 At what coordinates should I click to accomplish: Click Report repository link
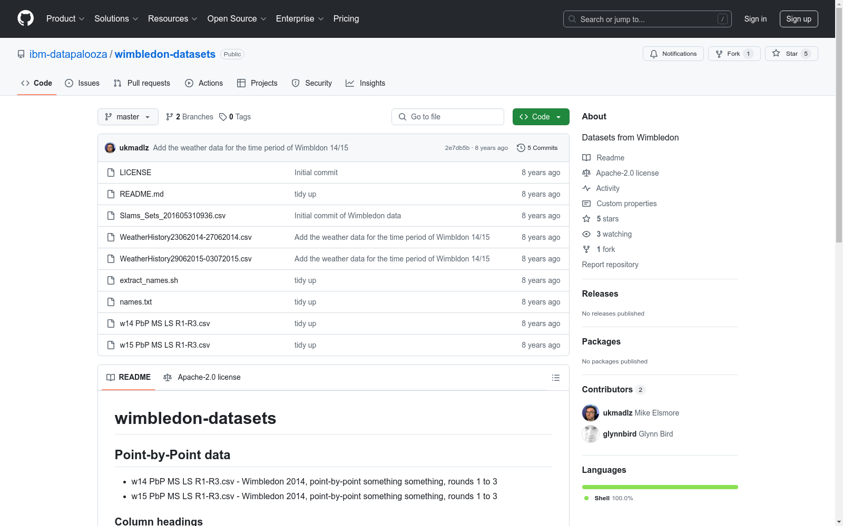pos(610,265)
